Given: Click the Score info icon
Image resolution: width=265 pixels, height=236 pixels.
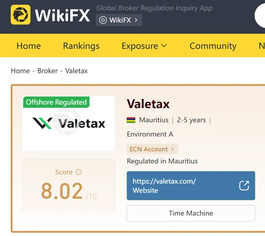Looking at the screenshot, I should [78, 172].
